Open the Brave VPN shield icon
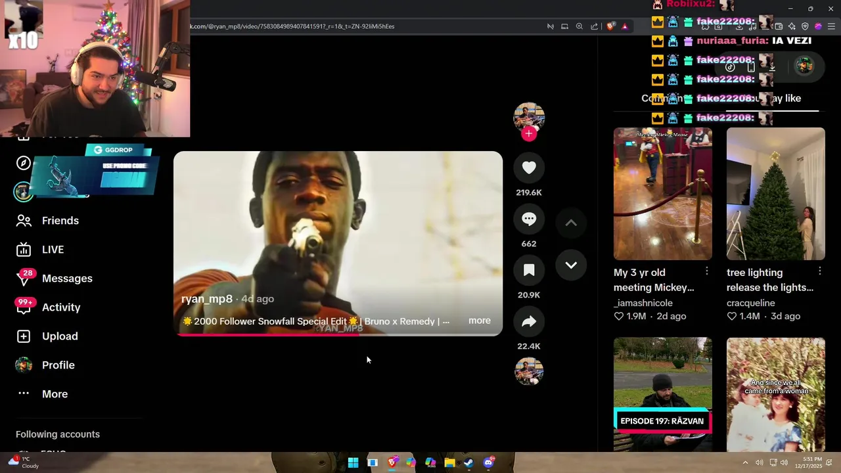This screenshot has width=841, height=473. pyautogui.click(x=805, y=26)
